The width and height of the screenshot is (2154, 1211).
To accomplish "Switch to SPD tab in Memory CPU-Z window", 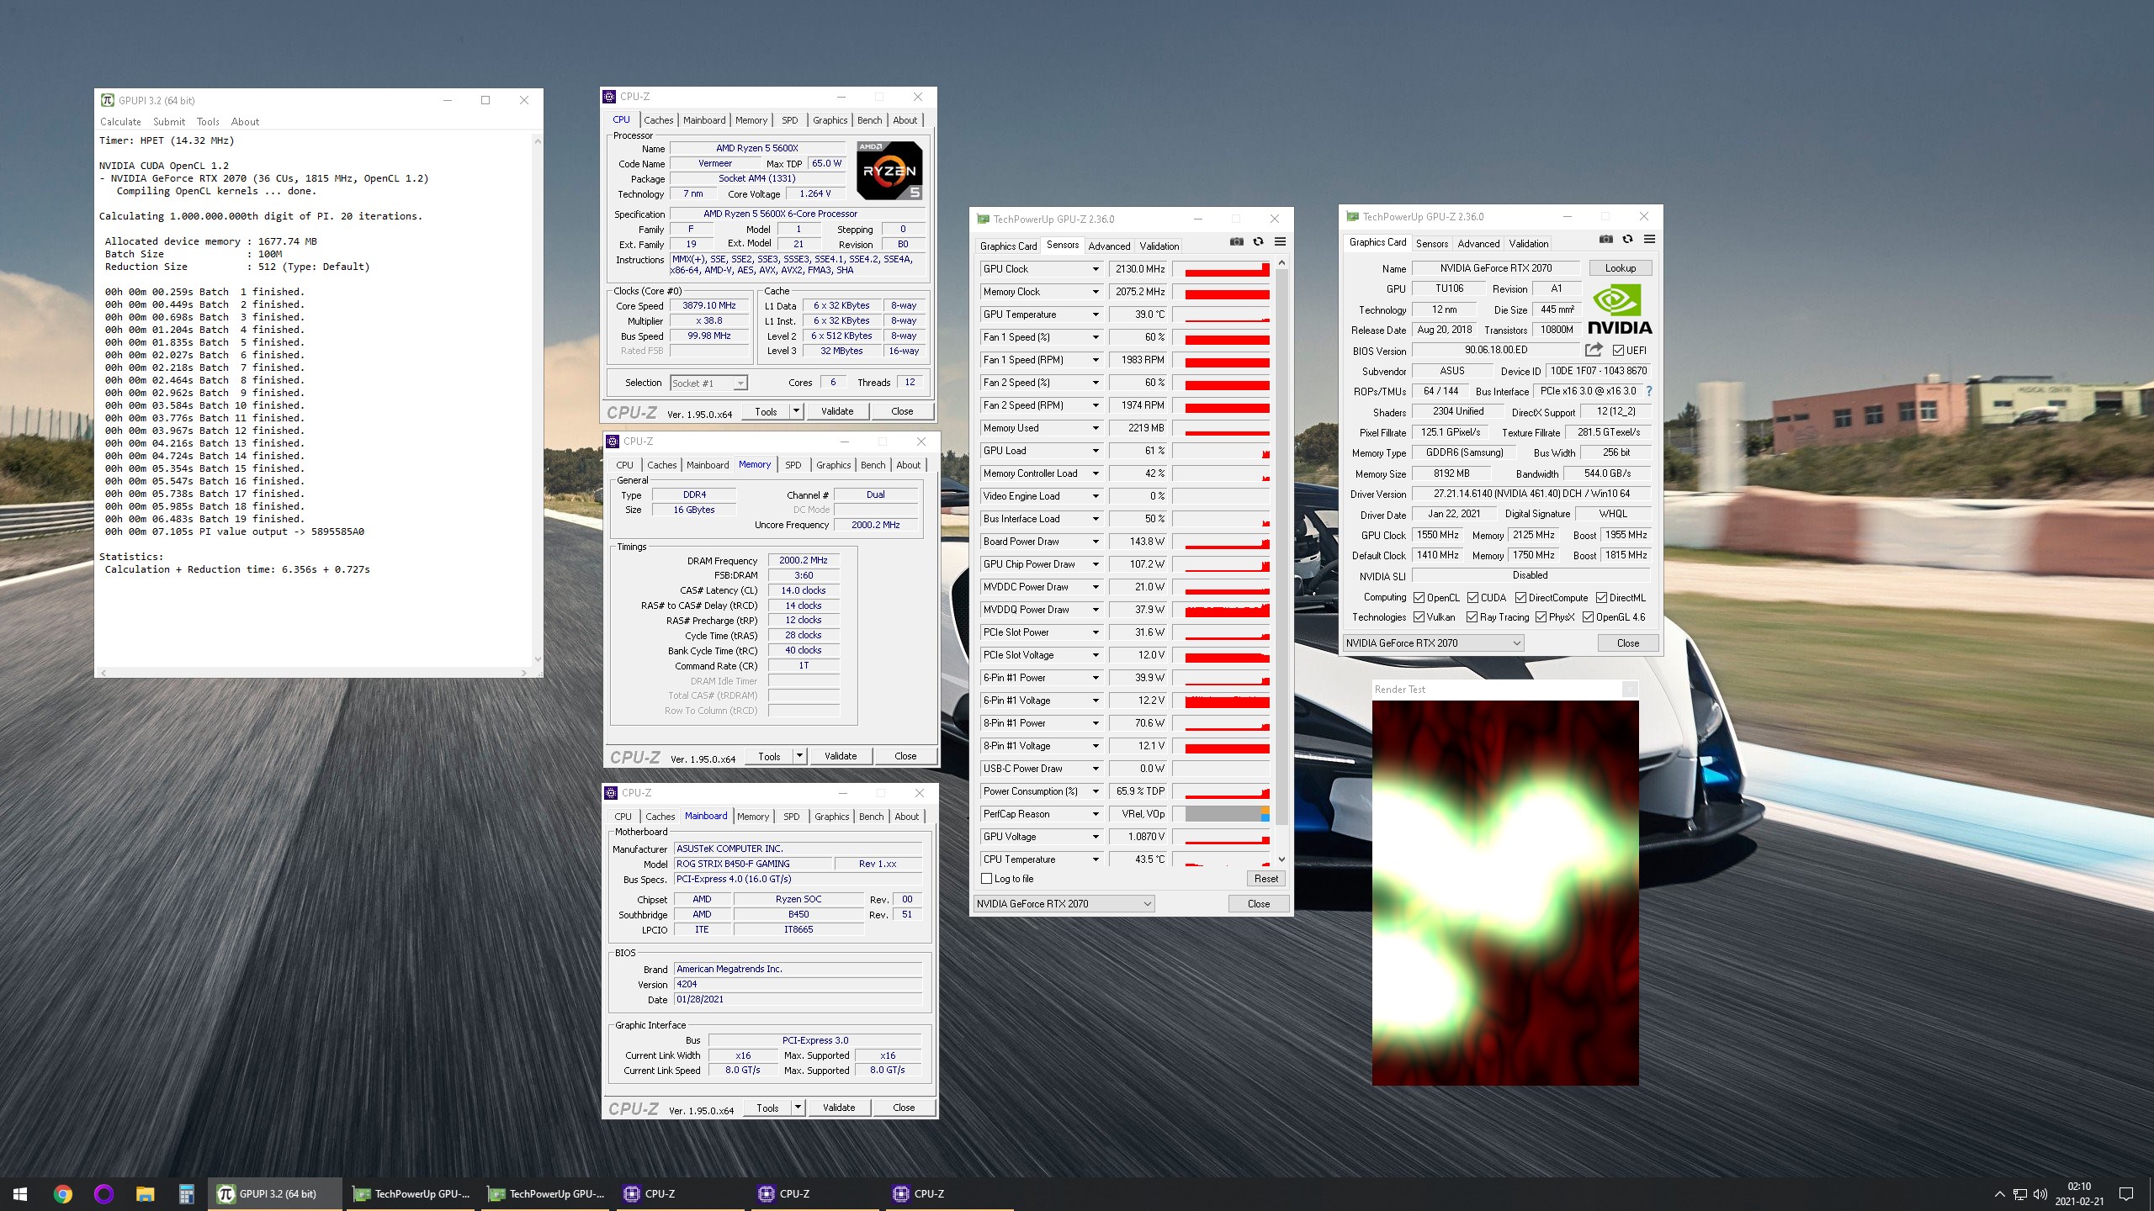I will coord(793,465).
